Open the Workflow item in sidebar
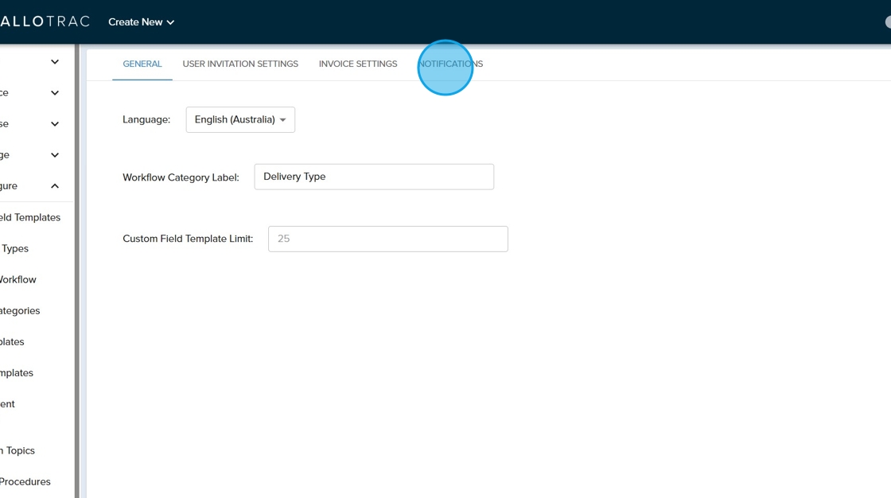Image resolution: width=891 pixels, height=498 pixels. point(18,279)
